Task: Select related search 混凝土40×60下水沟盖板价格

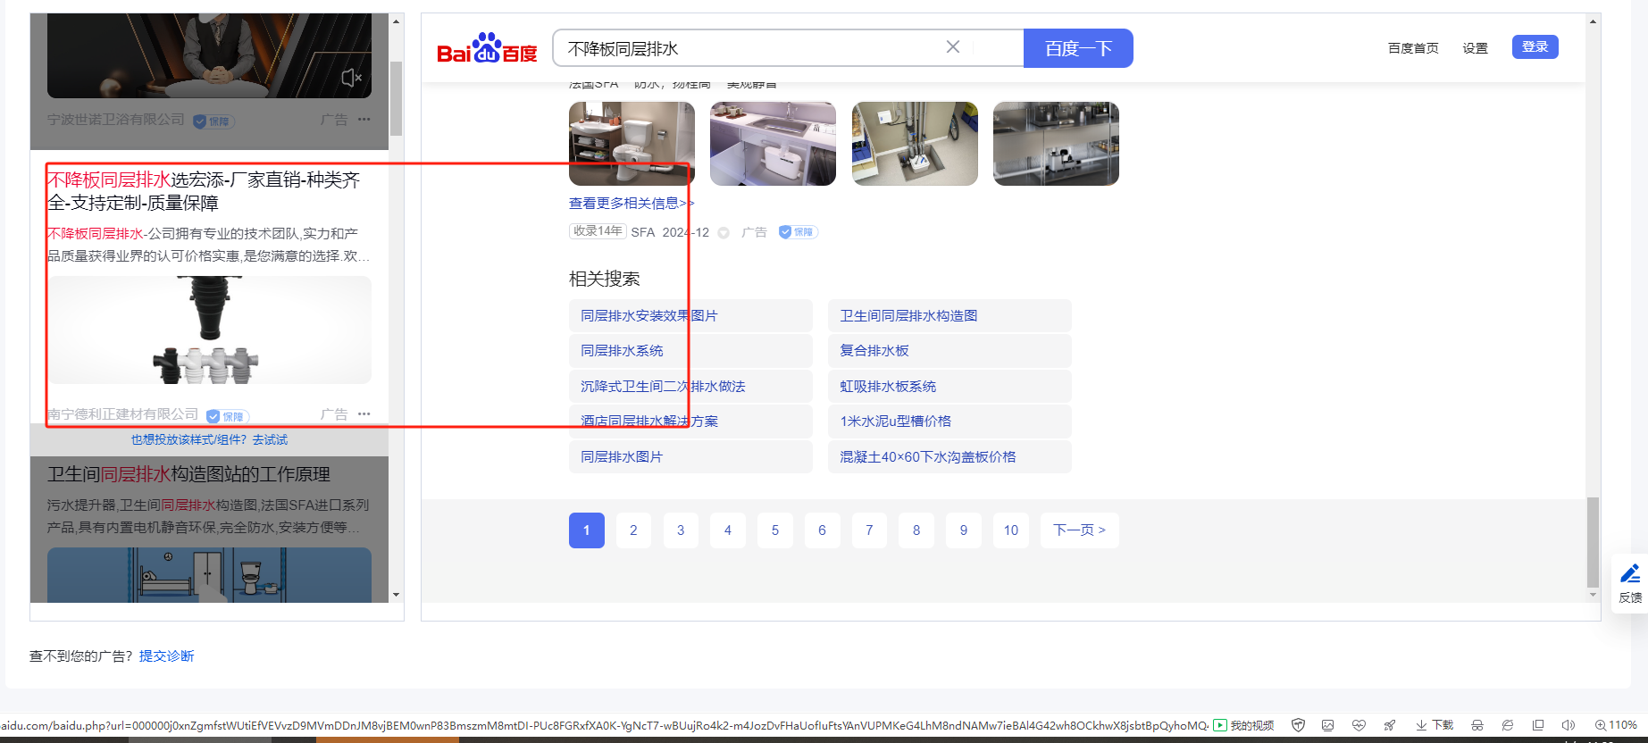Action: click(x=949, y=457)
